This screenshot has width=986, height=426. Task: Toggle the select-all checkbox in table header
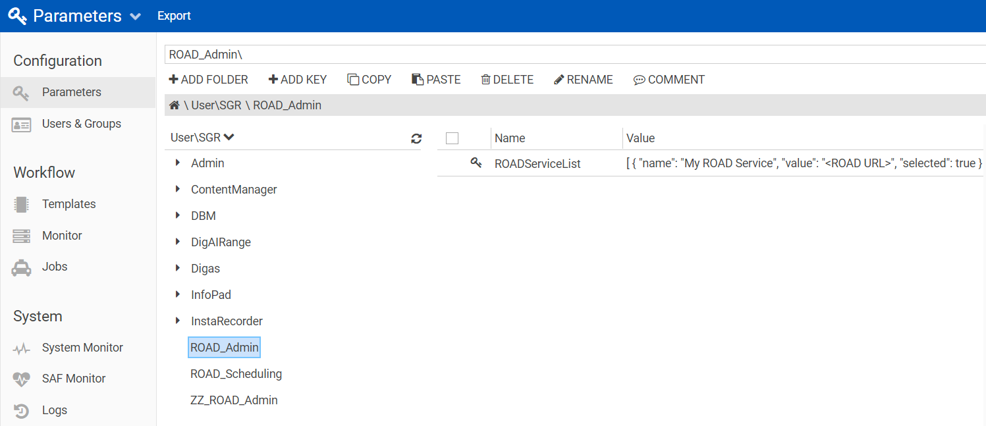click(x=452, y=138)
